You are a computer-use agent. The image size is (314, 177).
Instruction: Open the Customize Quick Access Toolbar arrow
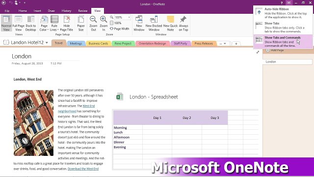pyautogui.click(x=25, y=3)
